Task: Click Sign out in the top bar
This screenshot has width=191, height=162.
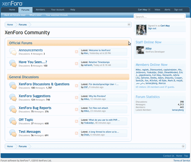Action: pyautogui.click(x=178, y=10)
